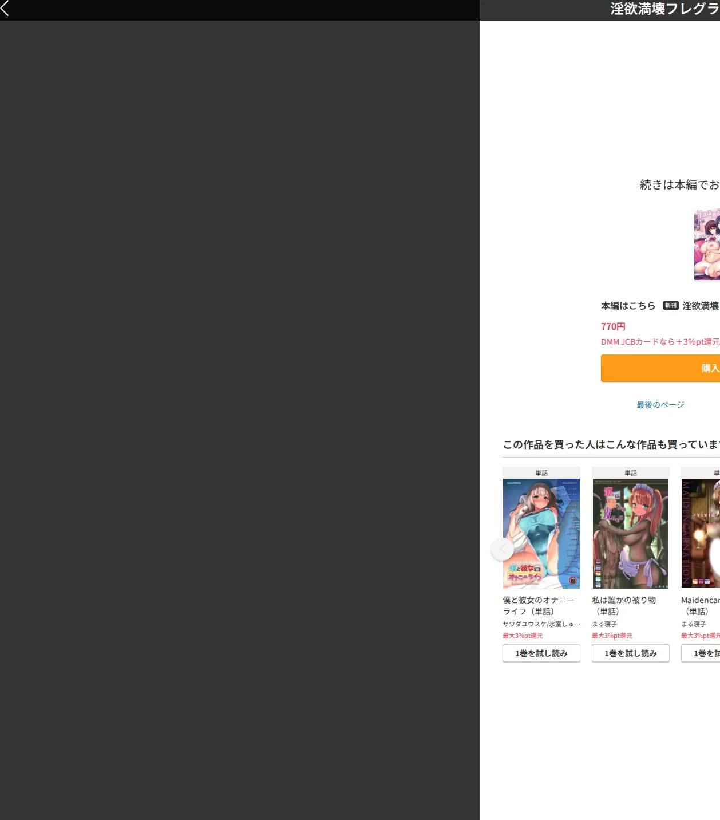
Task: Open the main volume cover thumbnail
Action: click(x=707, y=245)
